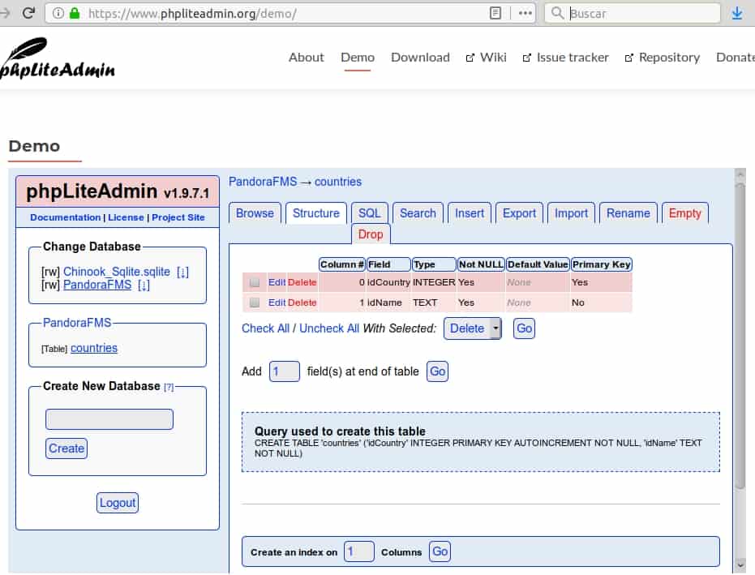Open the Insert tab
This screenshot has width=755, height=575.
[x=470, y=212]
